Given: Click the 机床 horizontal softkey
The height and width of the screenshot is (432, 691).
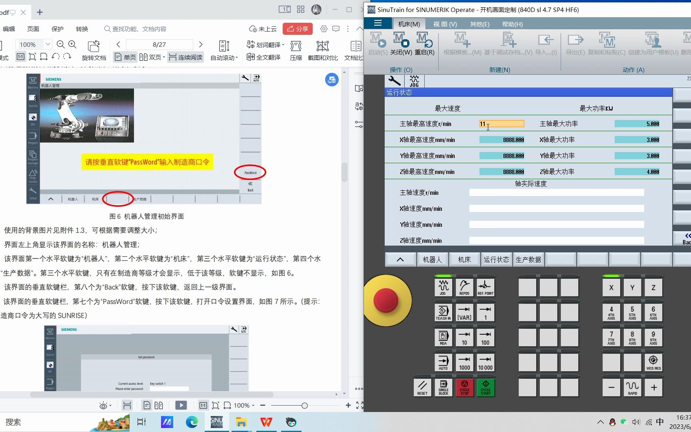Looking at the screenshot, I should [464, 260].
